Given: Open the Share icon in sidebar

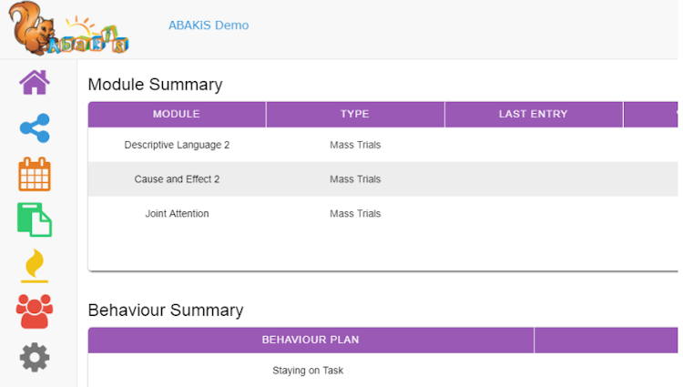Looking at the screenshot, I should pos(35,128).
